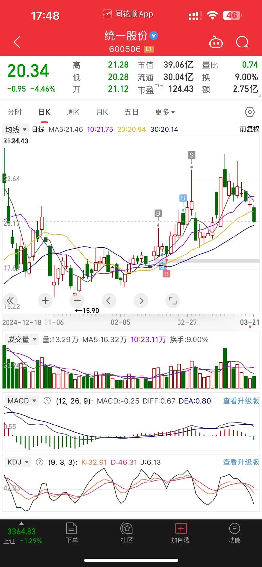262x567 pixels.
Task: Tap the gray S sell marker on chart
Action: (191, 155)
